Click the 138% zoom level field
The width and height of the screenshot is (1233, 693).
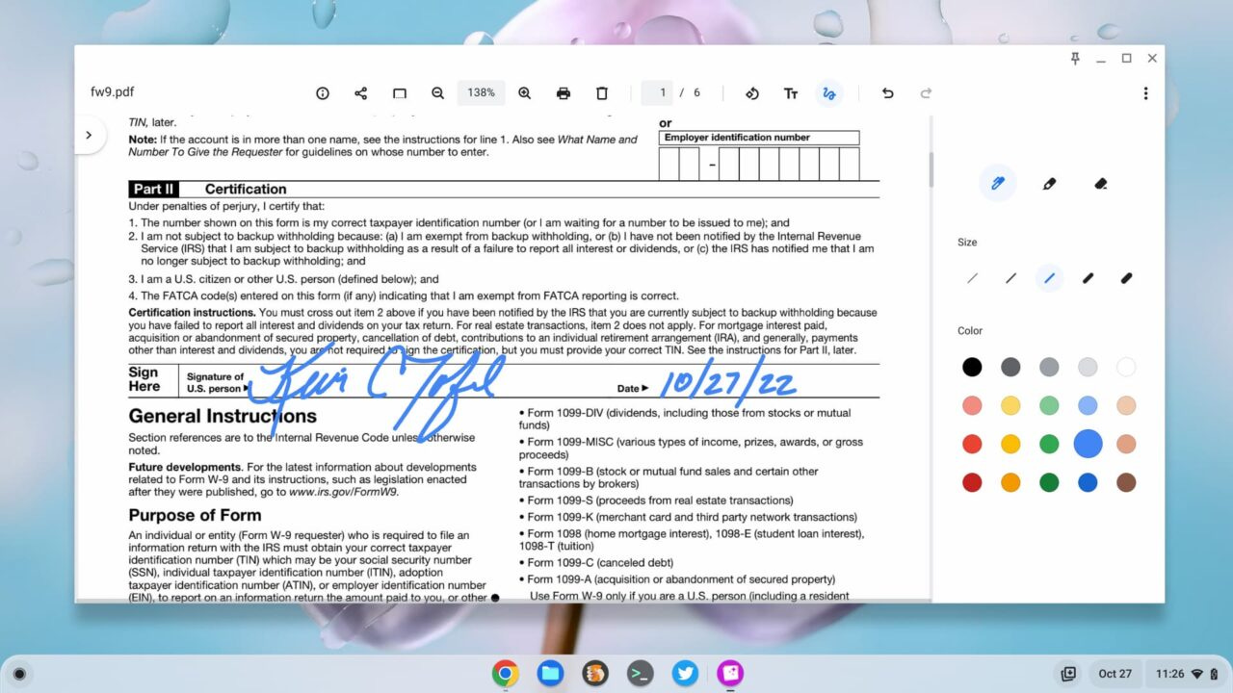pyautogui.click(x=482, y=93)
